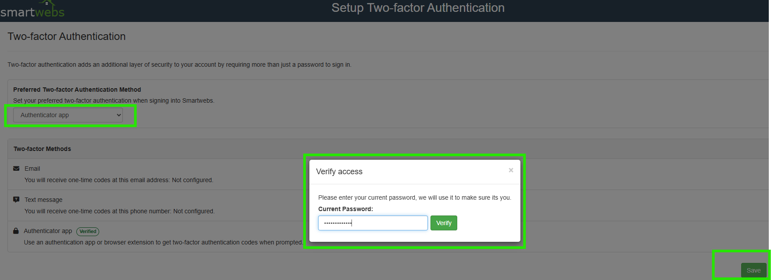Click the Preferred Two-factor Authentication Method label

point(77,90)
